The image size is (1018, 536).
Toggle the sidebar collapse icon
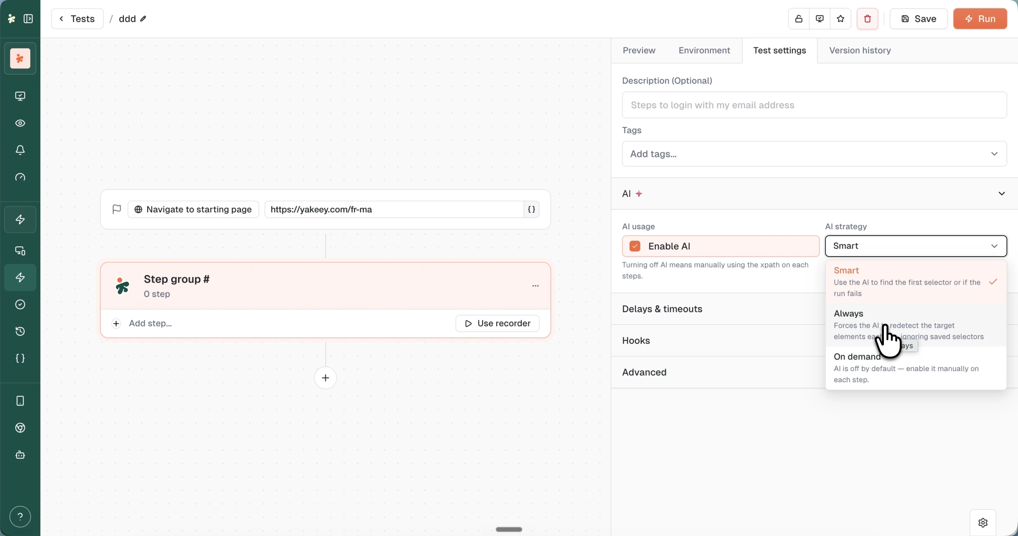pos(28,19)
